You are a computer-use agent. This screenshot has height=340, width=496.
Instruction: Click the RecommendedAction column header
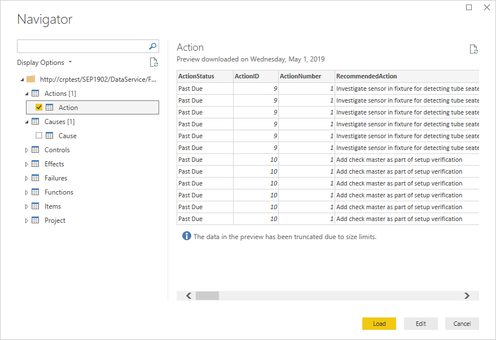point(366,76)
